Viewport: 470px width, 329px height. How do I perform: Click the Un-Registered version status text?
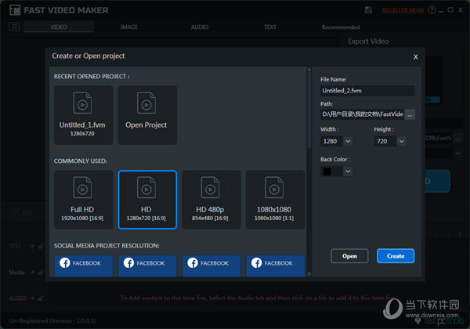tap(52, 321)
